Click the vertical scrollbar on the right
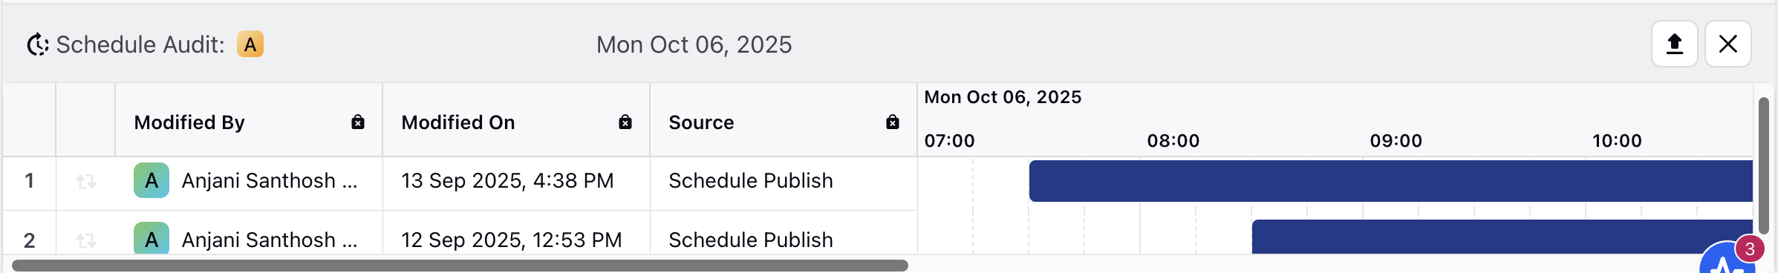This screenshot has width=1778, height=273. [1764, 166]
